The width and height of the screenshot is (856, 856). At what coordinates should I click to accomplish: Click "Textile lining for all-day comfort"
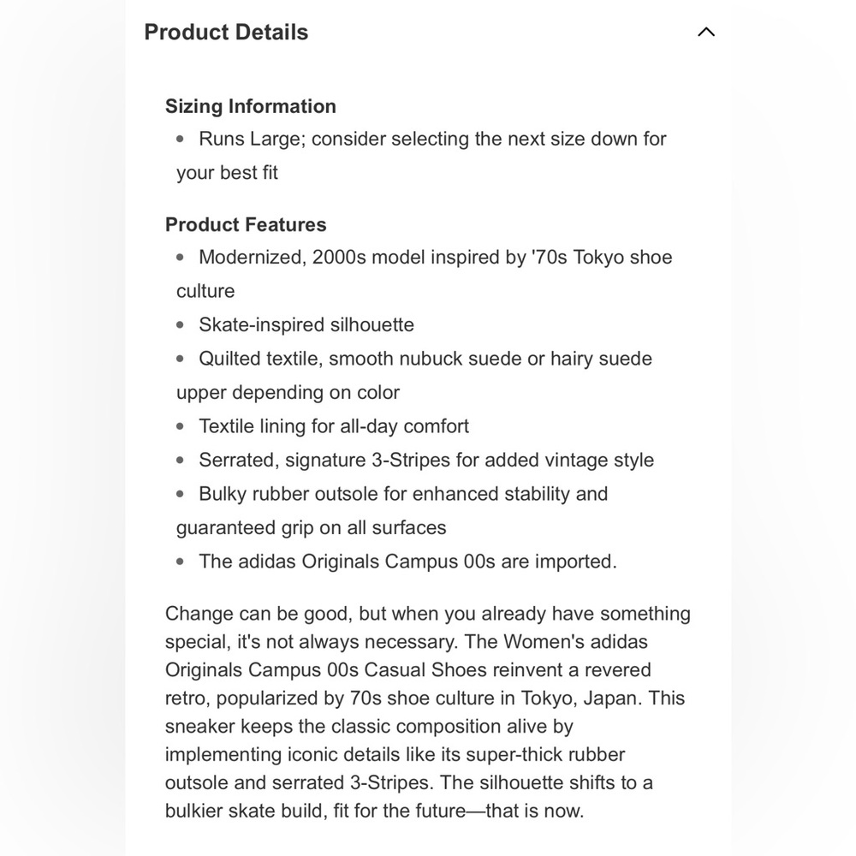[334, 426]
